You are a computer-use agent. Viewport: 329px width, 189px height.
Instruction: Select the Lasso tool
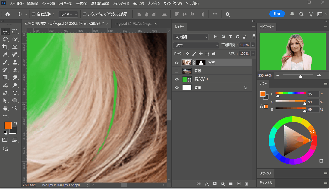point(5,39)
